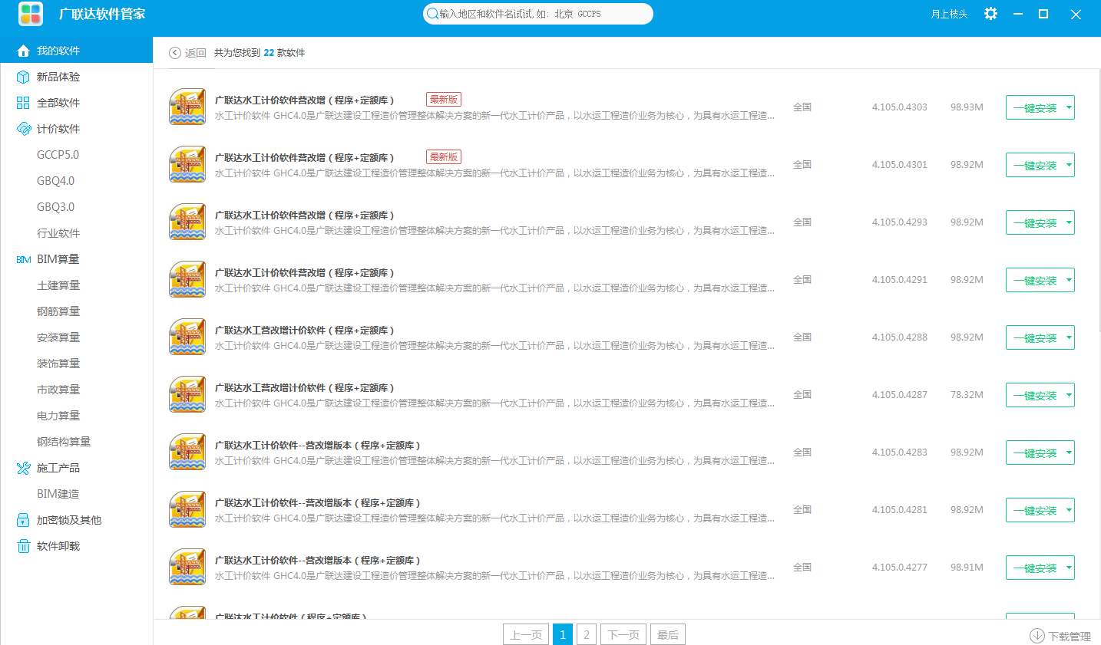Screen dimensions: 1101x645
Task: Click 新品体验 cube icon
Action: pyautogui.click(x=23, y=77)
